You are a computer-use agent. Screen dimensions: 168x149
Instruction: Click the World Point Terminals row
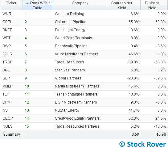pos(84,38)
